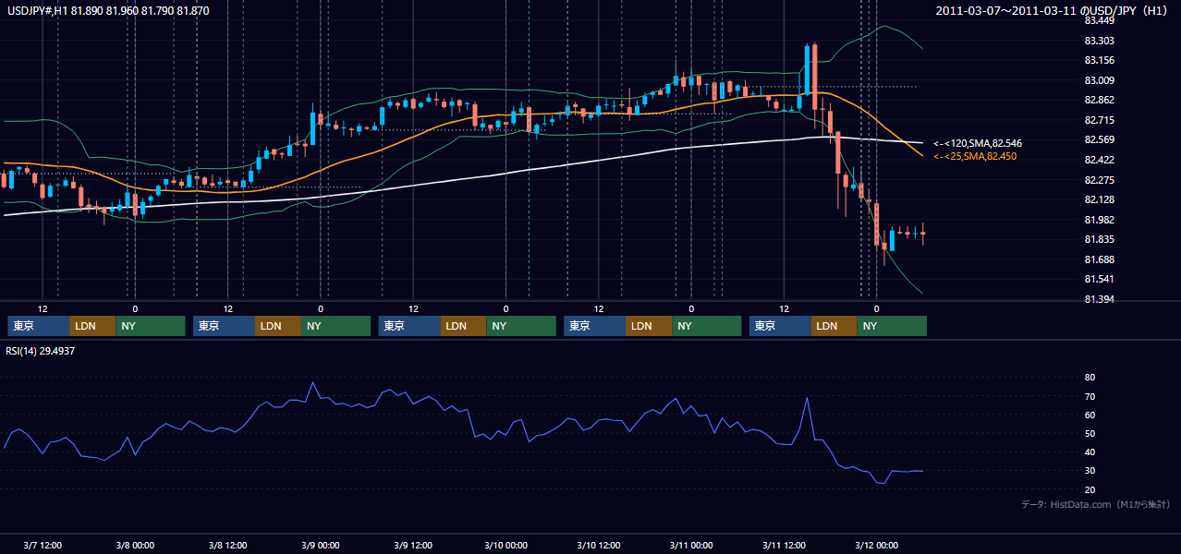Click price axis label 82.715
Viewport: 1181px width, 554px height.
pyautogui.click(x=1099, y=120)
